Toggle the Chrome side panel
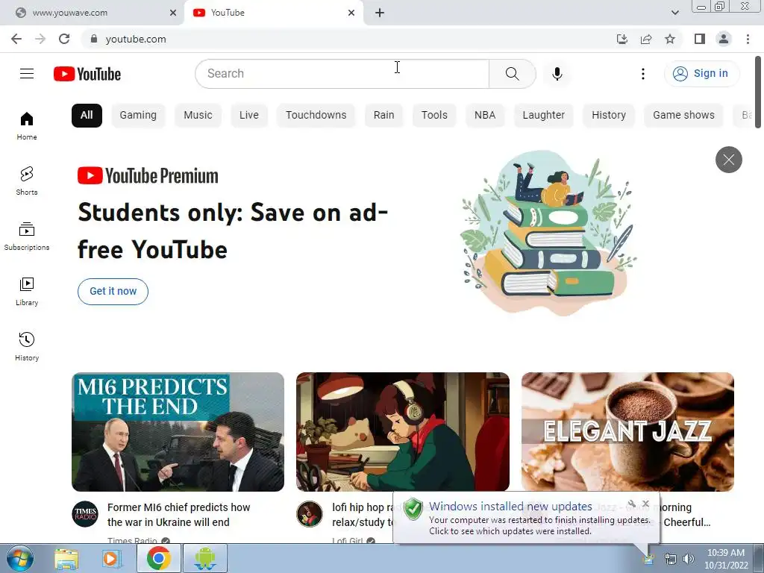The width and height of the screenshot is (764, 573). click(700, 39)
